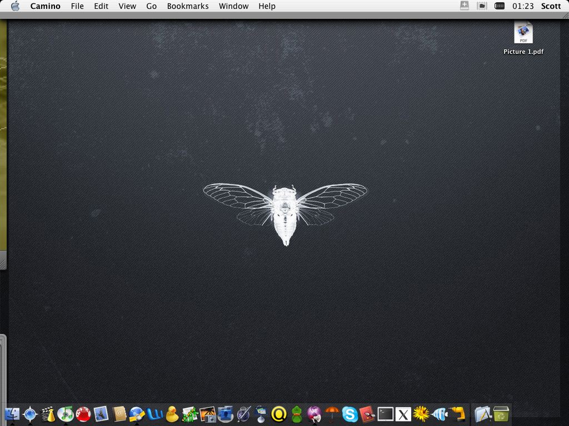Click the folder chip menu bar icon

point(482,6)
